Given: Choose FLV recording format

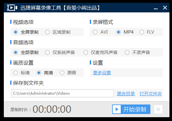Looking at the screenshot, I should [x=147, y=32].
